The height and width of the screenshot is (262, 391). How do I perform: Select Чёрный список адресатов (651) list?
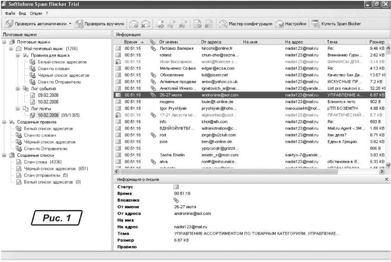(56, 169)
